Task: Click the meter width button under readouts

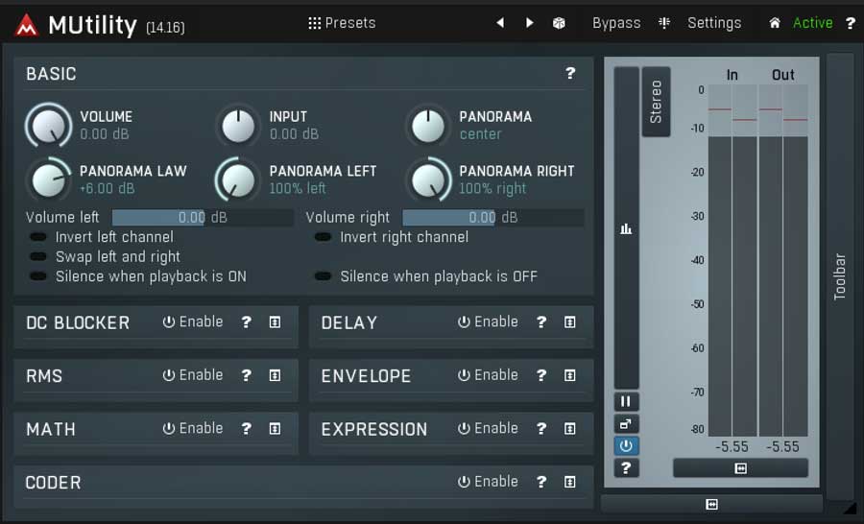Action: [x=740, y=468]
